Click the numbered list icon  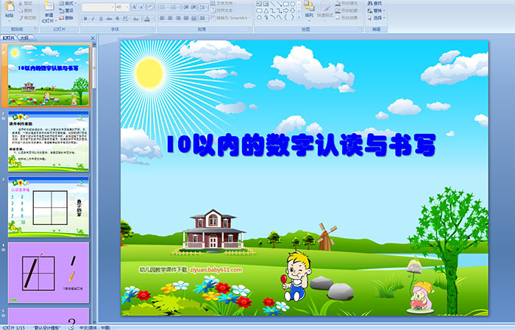click(x=175, y=7)
